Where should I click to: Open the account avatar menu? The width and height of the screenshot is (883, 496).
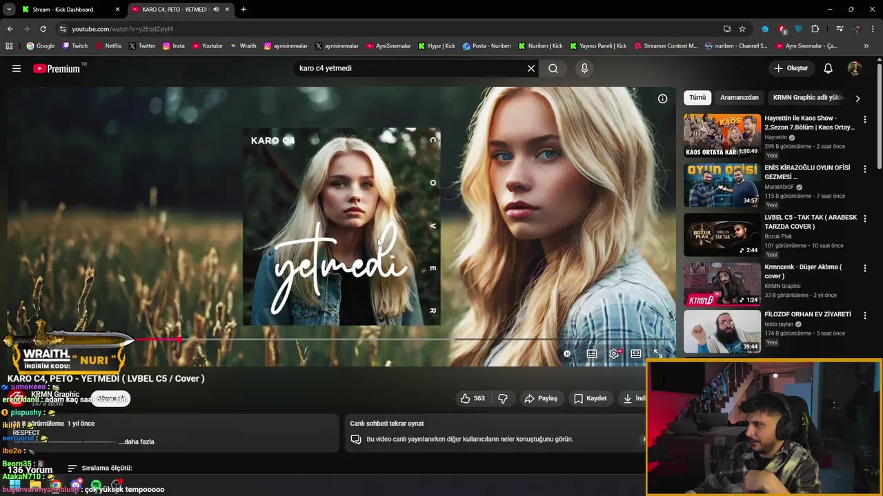(855, 68)
